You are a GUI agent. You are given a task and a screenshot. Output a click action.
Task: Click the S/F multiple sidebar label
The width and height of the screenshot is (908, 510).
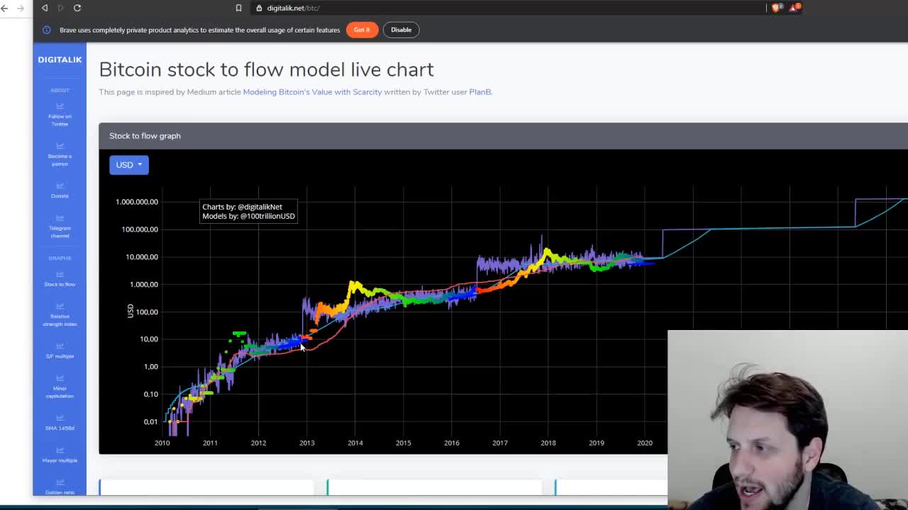point(60,356)
